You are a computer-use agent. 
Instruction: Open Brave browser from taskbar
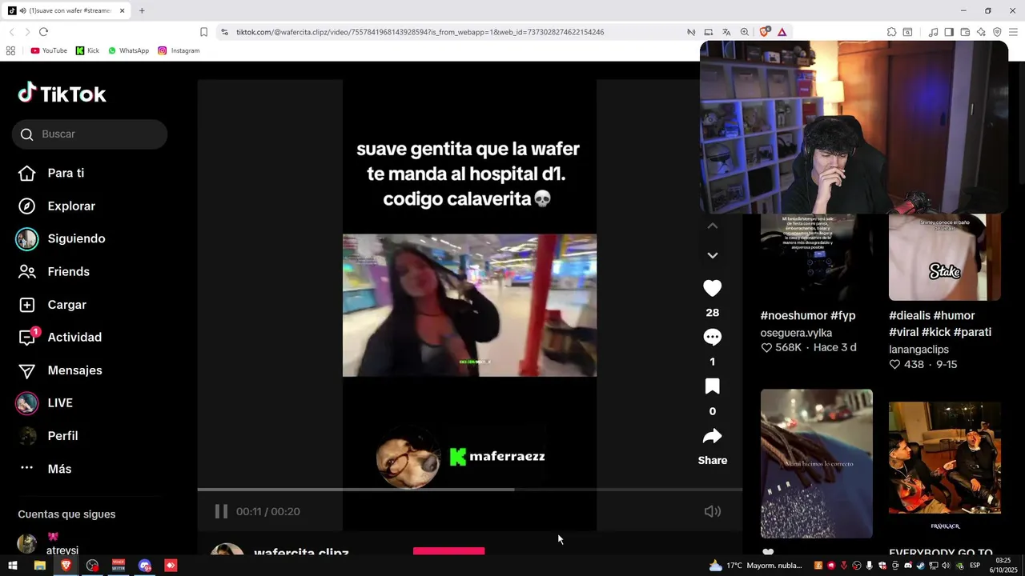[66, 566]
